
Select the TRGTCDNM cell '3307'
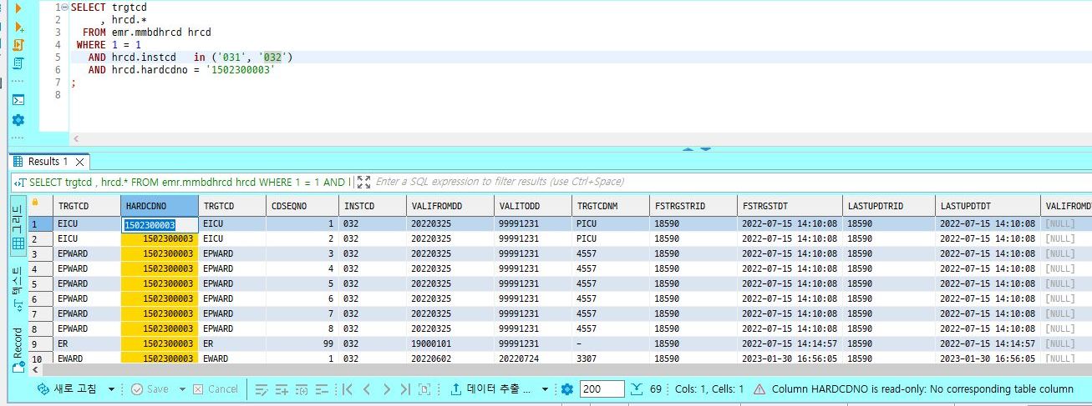point(610,358)
